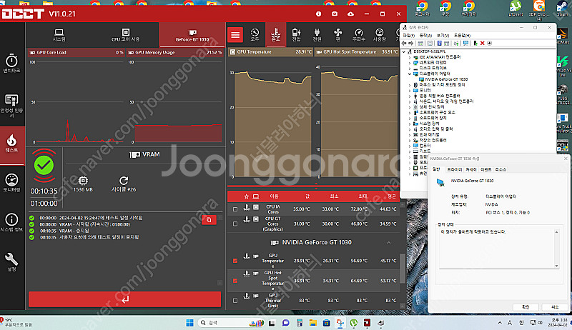Expand the IDE ATA/ATAPI 컨트롤러 tree node

(409, 57)
